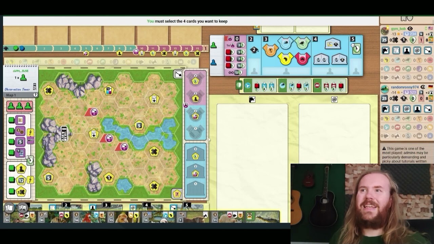Select the top partner zoo slot numbered 4

(x=195, y=81)
